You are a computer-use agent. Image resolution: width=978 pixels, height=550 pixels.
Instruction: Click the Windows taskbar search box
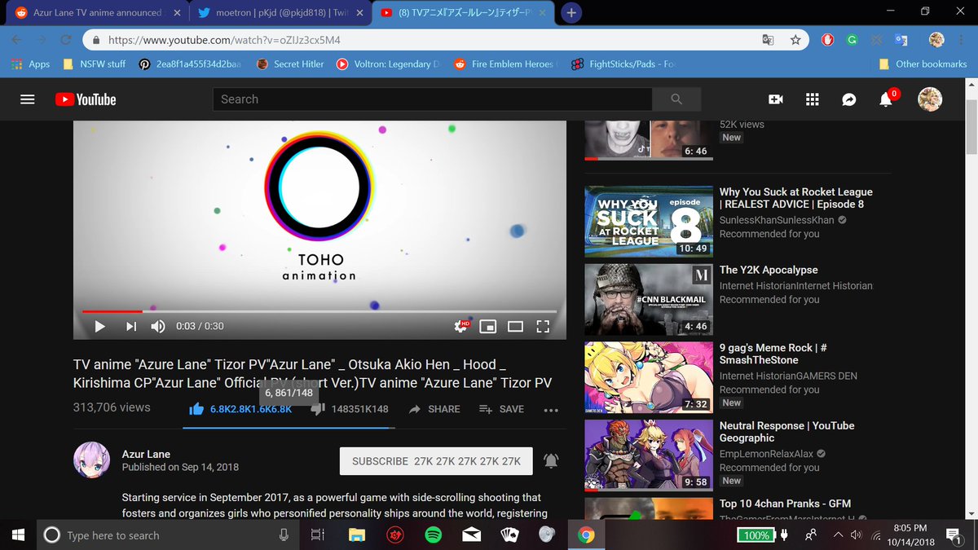tap(168, 535)
